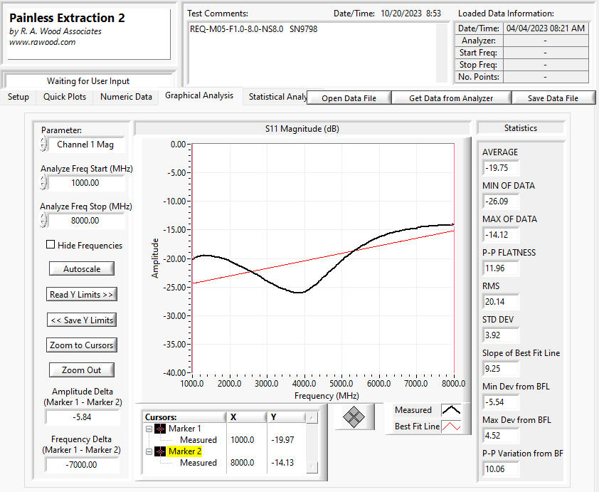Screen dimensions: 599x492
Task: Click the Zoom Out button
Action: [82, 370]
